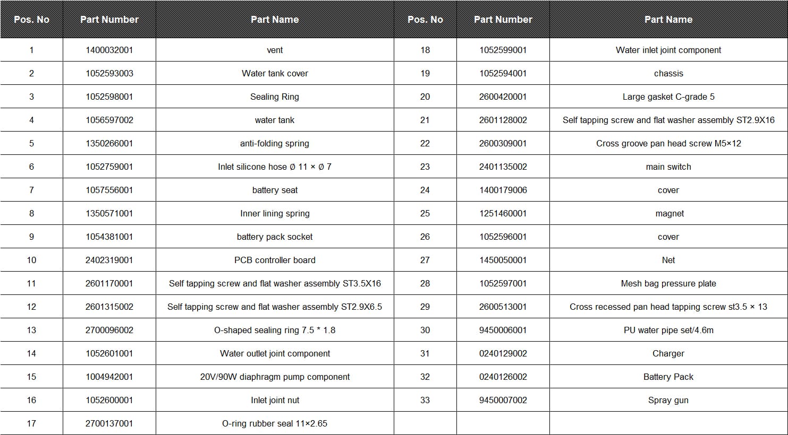Click part number 1400032001
Image resolution: width=788 pixels, height=435 pixels.
109,50
